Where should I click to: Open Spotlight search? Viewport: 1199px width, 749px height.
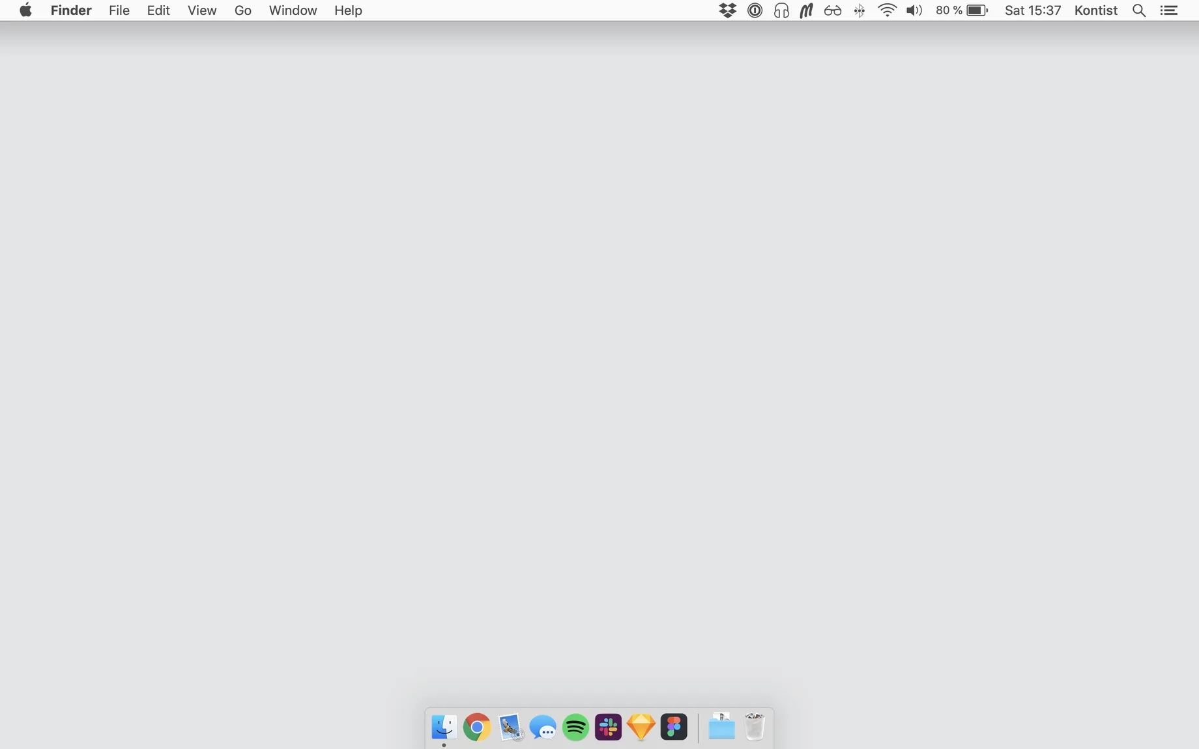coord(1139,10)
